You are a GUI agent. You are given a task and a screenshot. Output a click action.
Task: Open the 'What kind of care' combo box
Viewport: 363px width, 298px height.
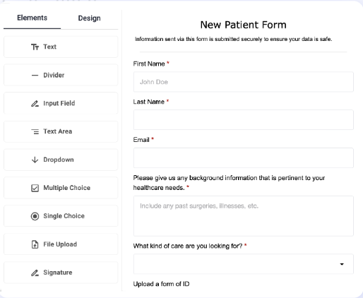244,264
